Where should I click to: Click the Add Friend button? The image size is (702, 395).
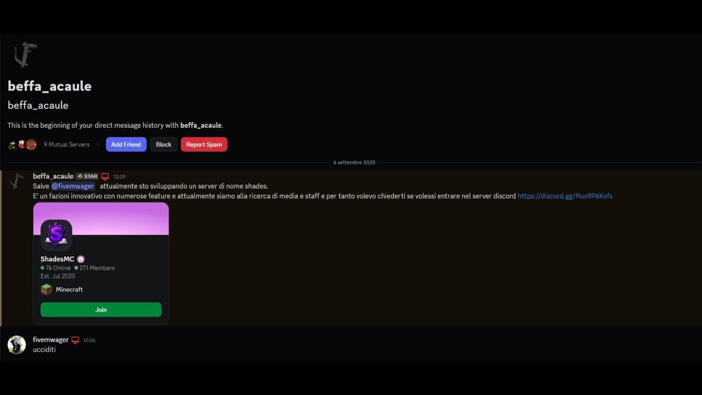[126, 144]
